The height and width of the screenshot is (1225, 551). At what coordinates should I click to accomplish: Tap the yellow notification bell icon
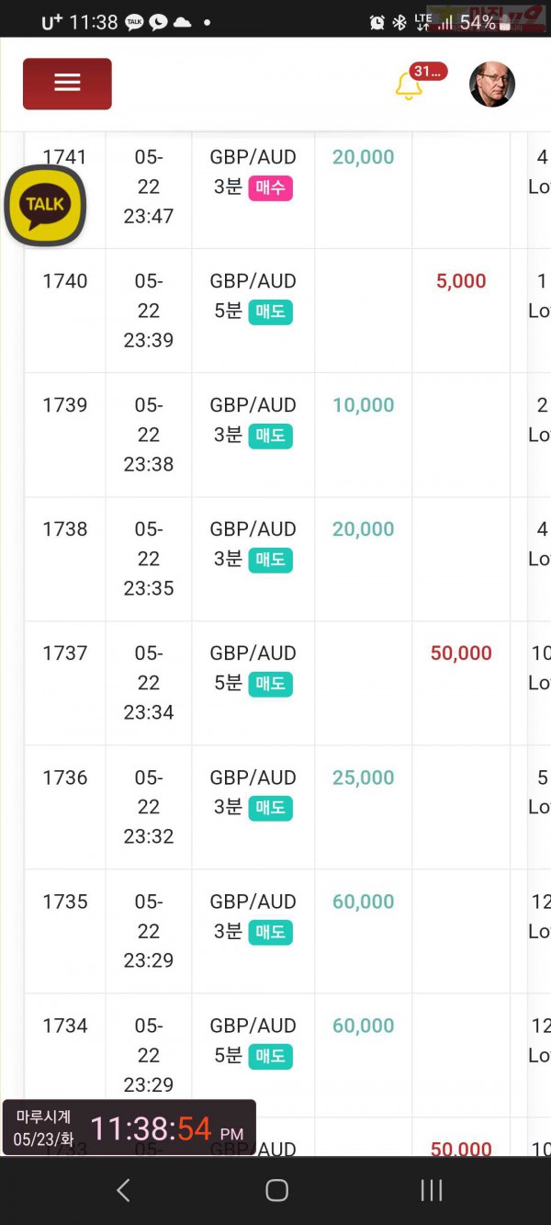pyautogui.click(x=409, y=86)
